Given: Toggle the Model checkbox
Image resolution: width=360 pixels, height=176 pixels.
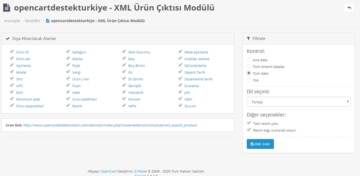Looking at the screenshot, I should click(x=12, y=72).
